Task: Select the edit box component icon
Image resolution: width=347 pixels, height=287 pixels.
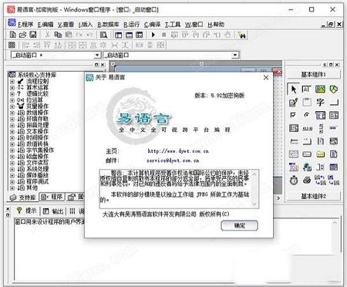Action: point(306,89)
